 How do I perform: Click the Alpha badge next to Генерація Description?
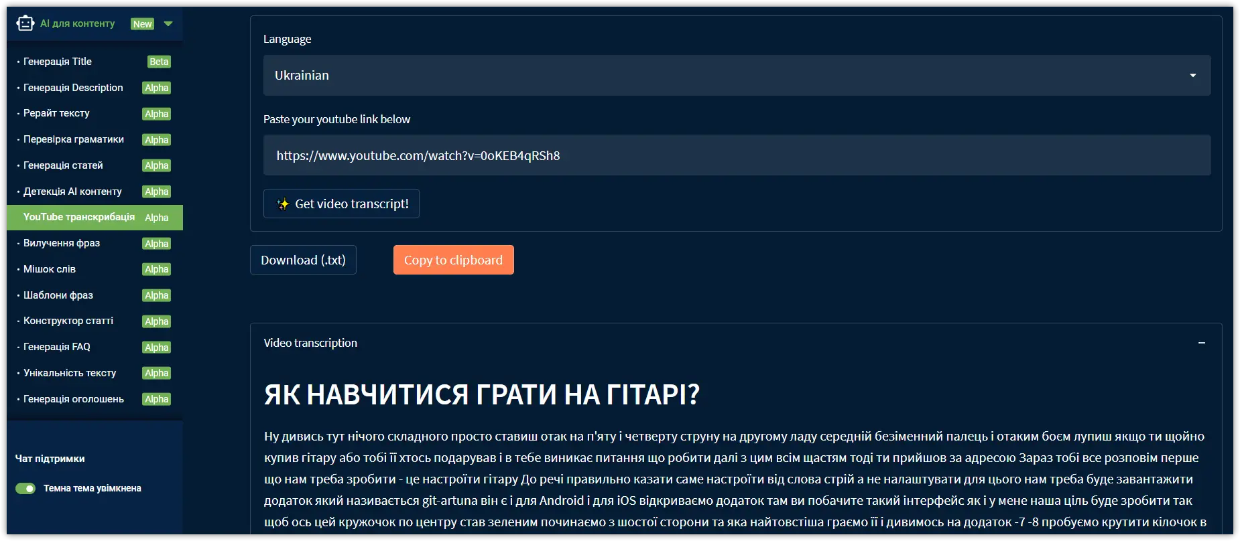click(157, 88)
